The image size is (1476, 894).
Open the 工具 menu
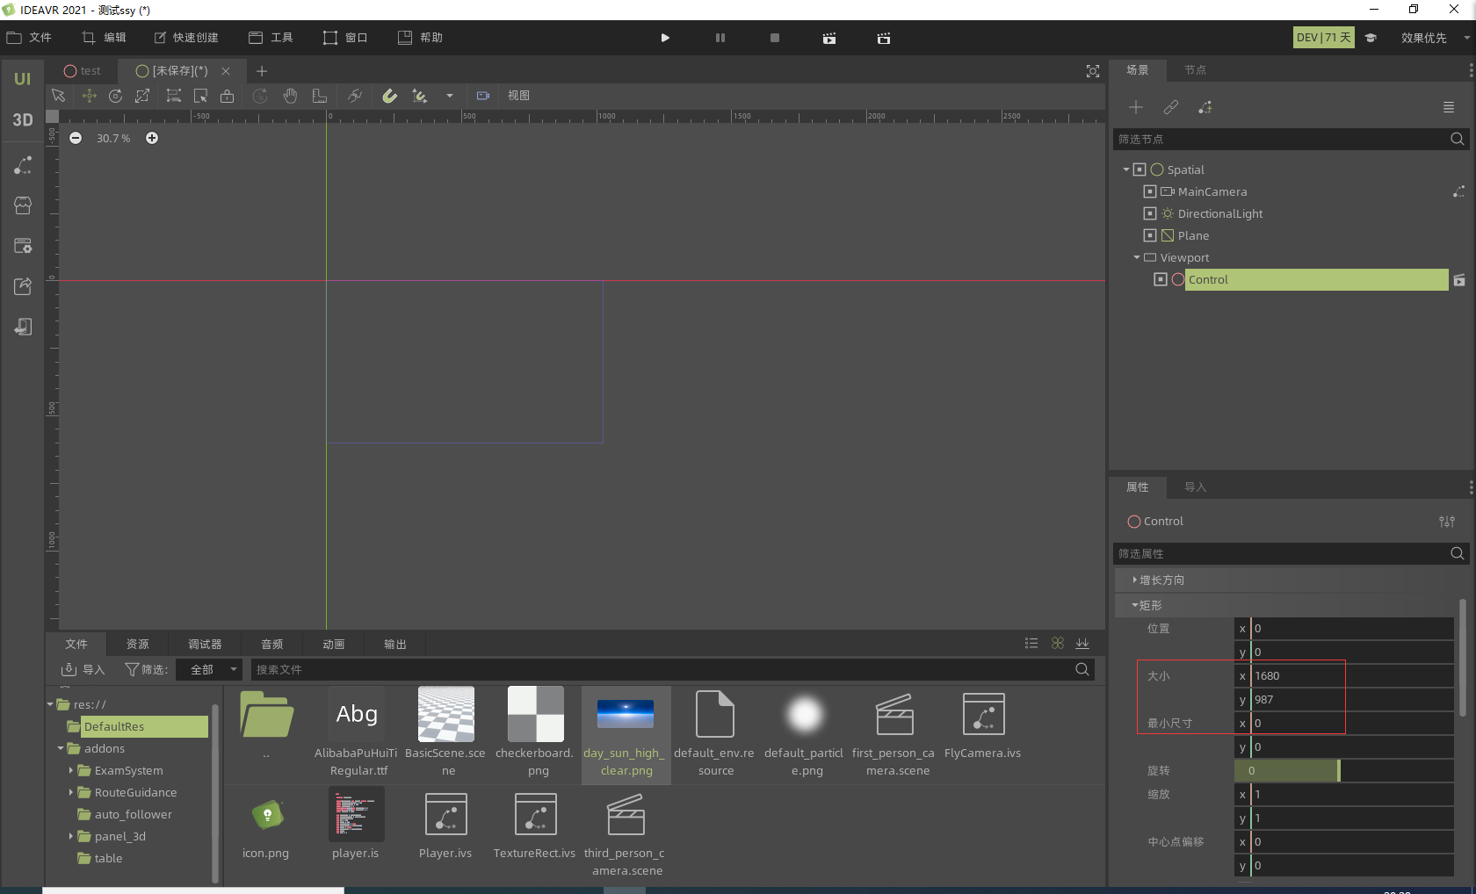[271, 38]
